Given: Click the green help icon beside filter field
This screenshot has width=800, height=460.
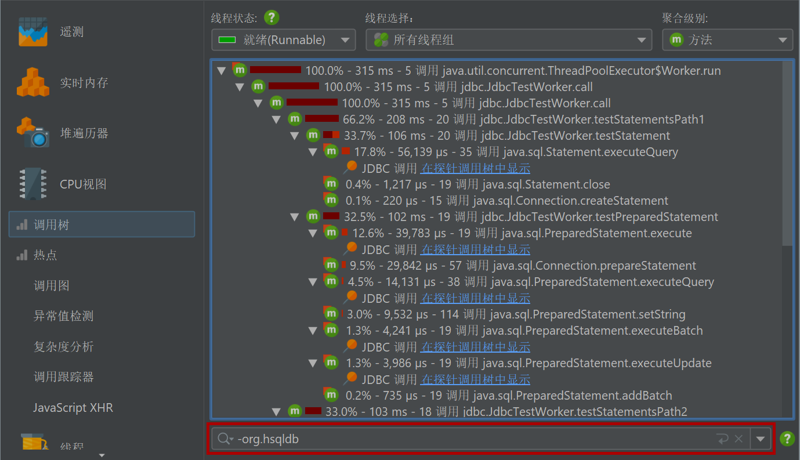Looking at the screenshot, I should (787, 439).
